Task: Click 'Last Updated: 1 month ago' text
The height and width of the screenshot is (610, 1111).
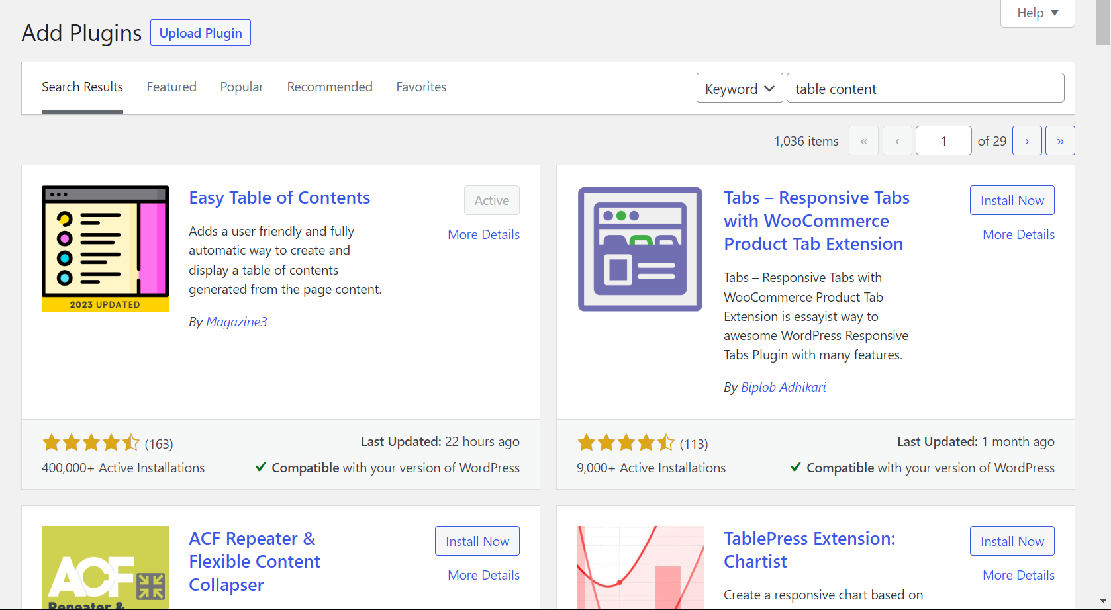Action: coord(976,441)
